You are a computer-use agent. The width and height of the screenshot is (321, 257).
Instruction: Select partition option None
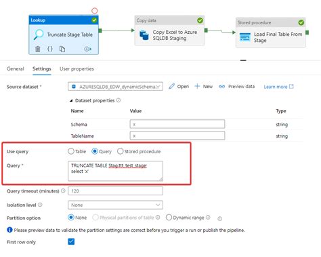tap(71, 218)
